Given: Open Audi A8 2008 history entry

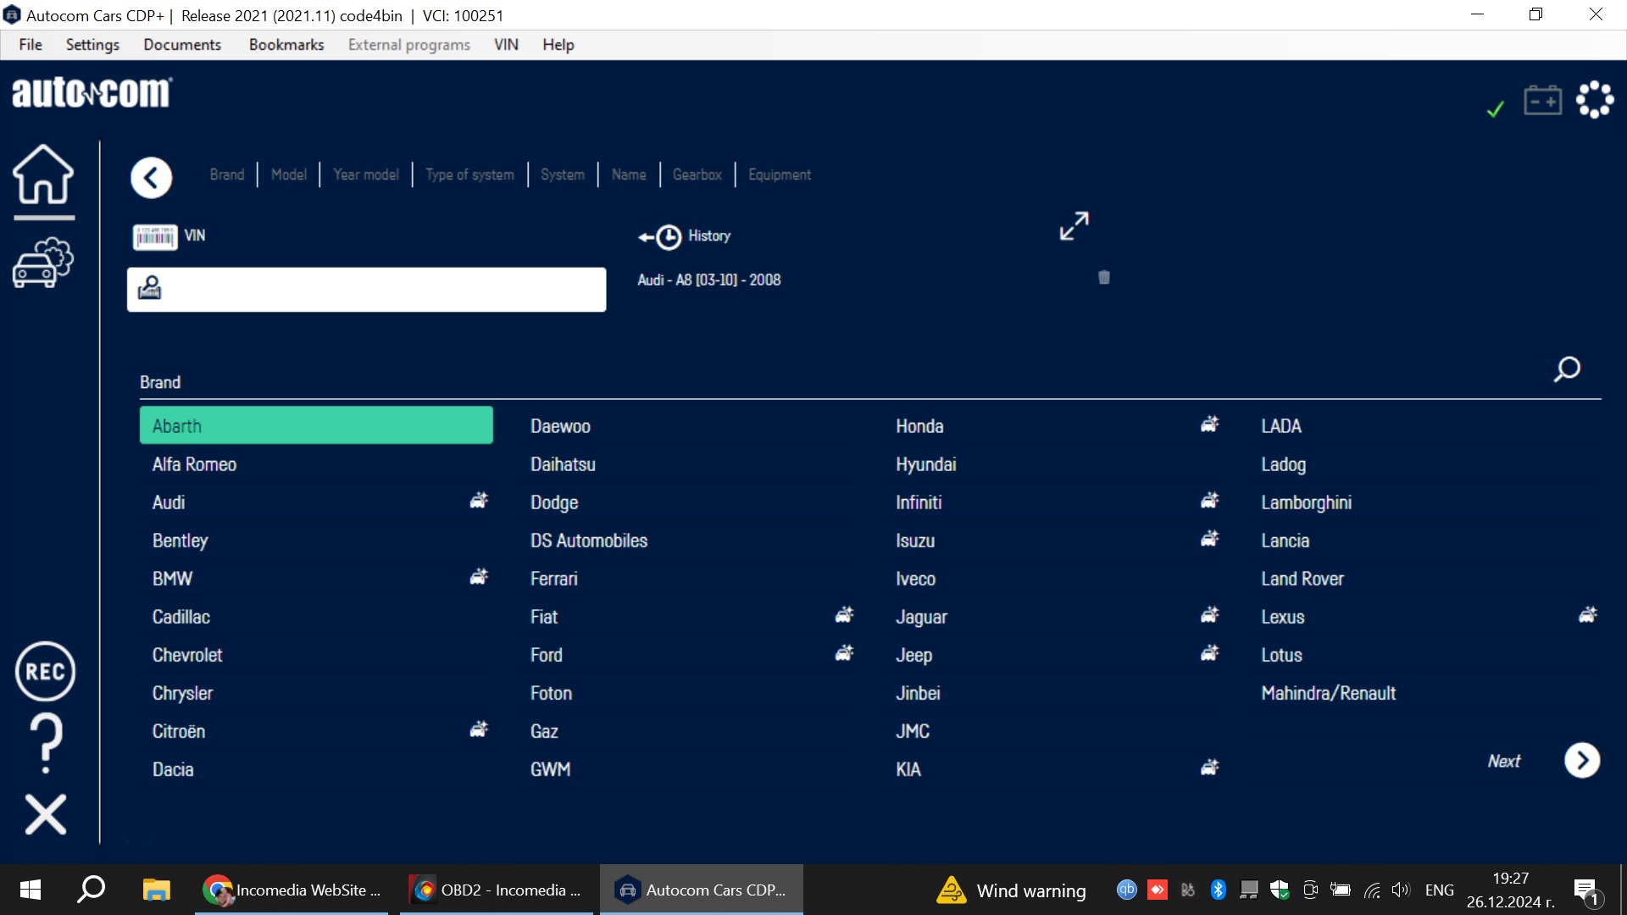Looking at the screenshot, I should 708,280.
